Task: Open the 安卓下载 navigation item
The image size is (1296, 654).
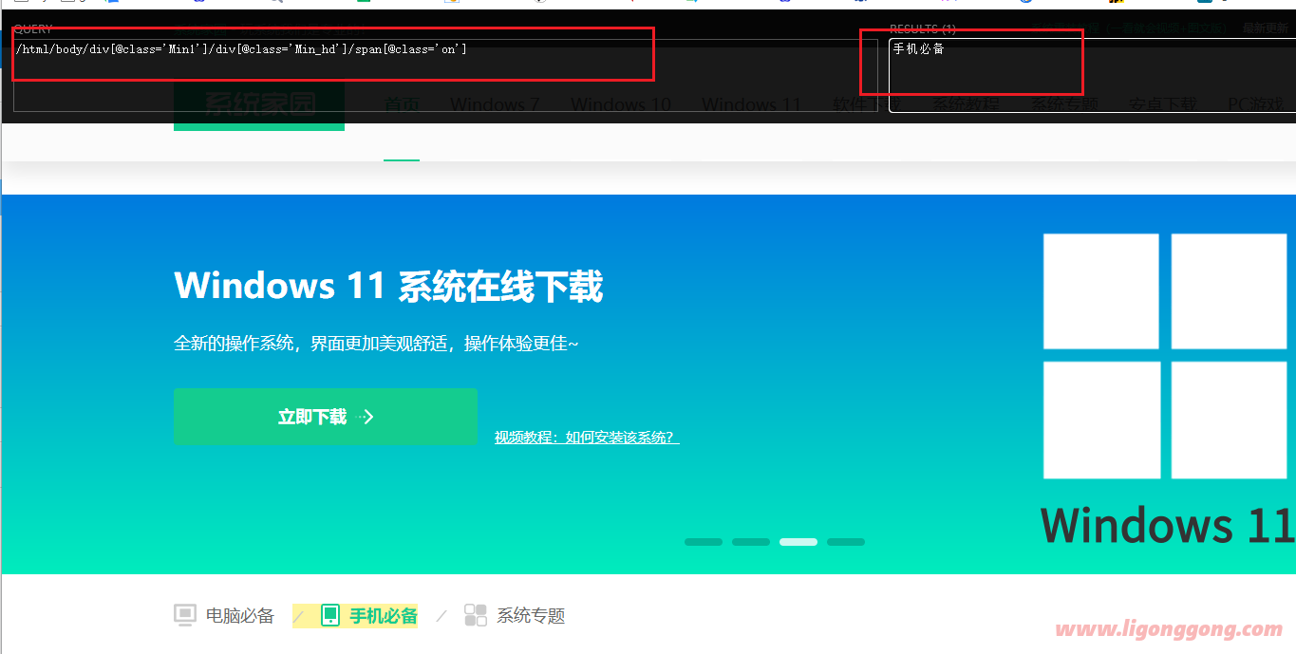Action: [1162, 104]
